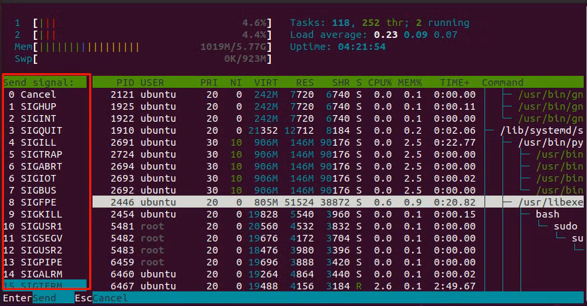587x306 pixels.
Task: Click highlighted process row PID 2446
Action: (x=338, y=202)
